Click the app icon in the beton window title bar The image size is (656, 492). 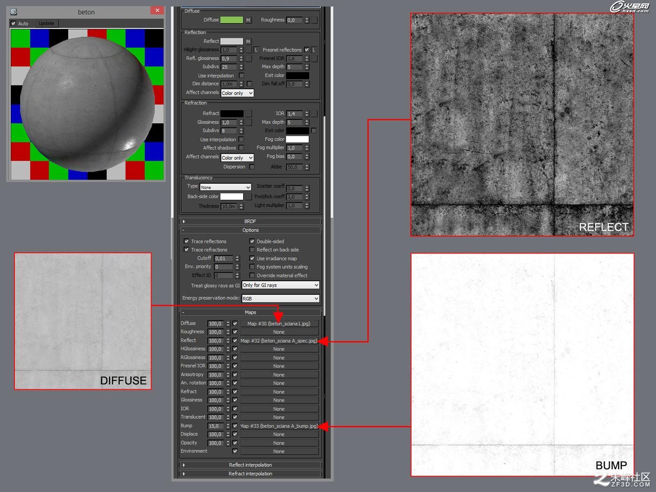point(14,12)
